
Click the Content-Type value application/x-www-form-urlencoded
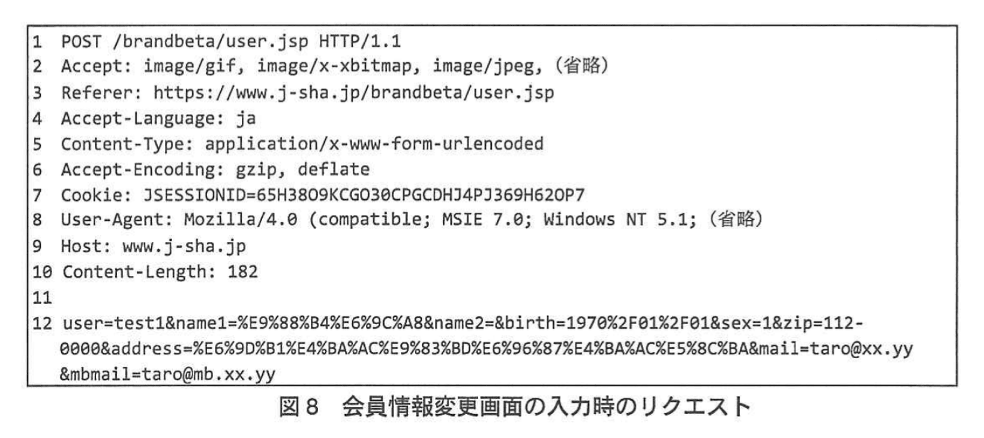pos(374,144)
